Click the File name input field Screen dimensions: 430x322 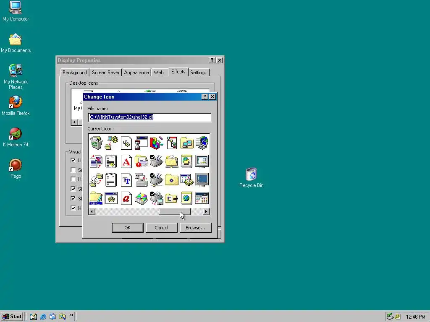[150, 117]
